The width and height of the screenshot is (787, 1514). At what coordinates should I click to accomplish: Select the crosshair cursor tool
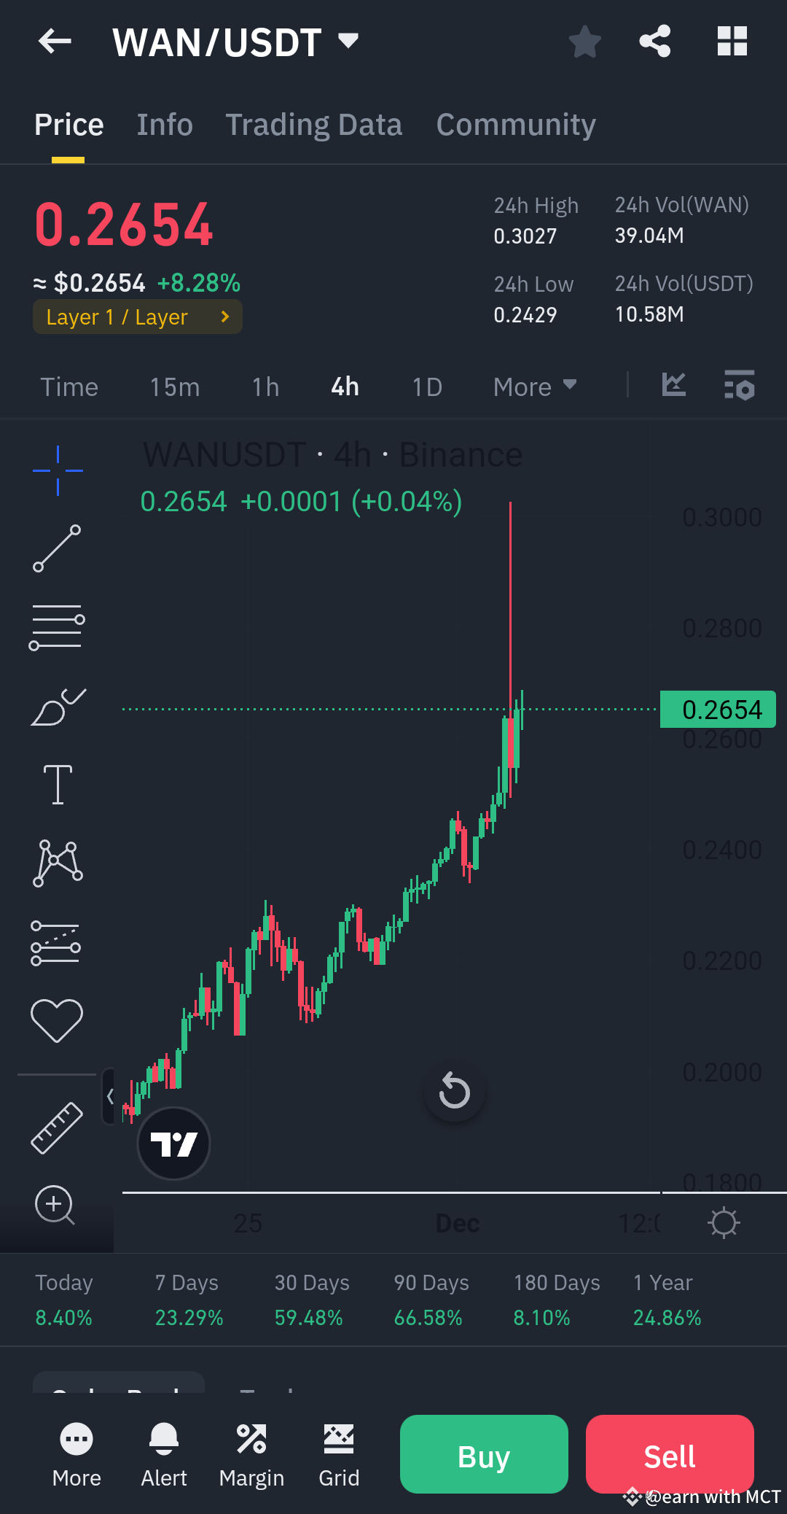[x=57, y=470]
